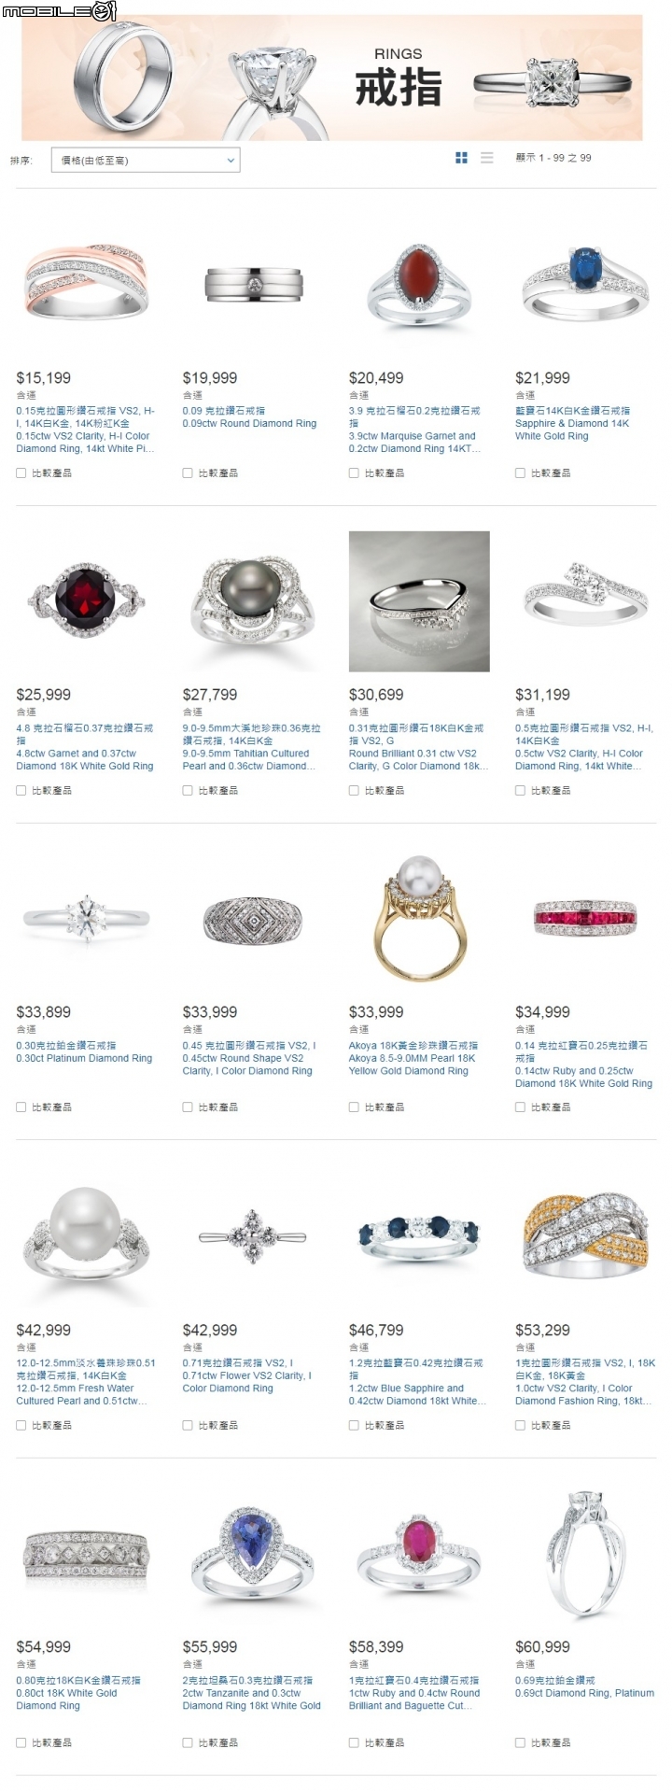The width and height of the screenshot is (672, 1791).
Task: Switch to grid view icon
Action: click(x=461, y=158)
